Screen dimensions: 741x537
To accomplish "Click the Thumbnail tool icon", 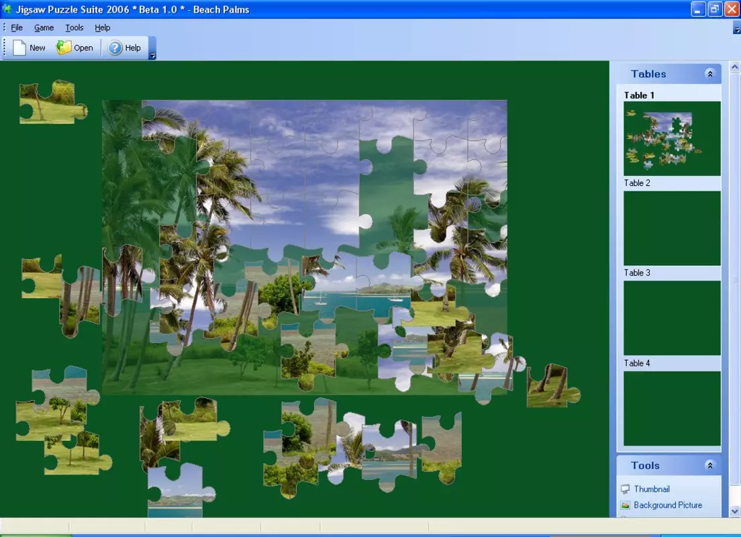I will point(626,489).
